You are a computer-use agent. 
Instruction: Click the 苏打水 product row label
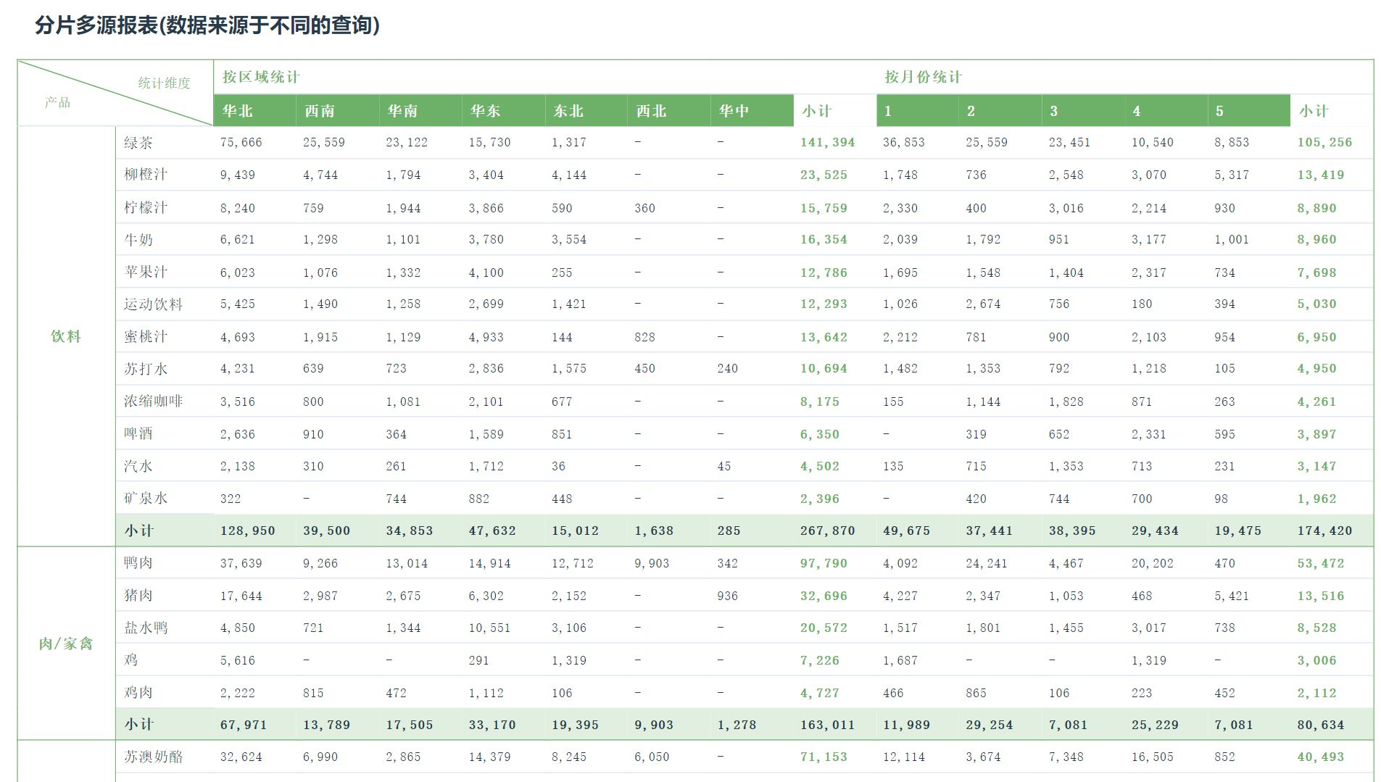coord(145,369)
